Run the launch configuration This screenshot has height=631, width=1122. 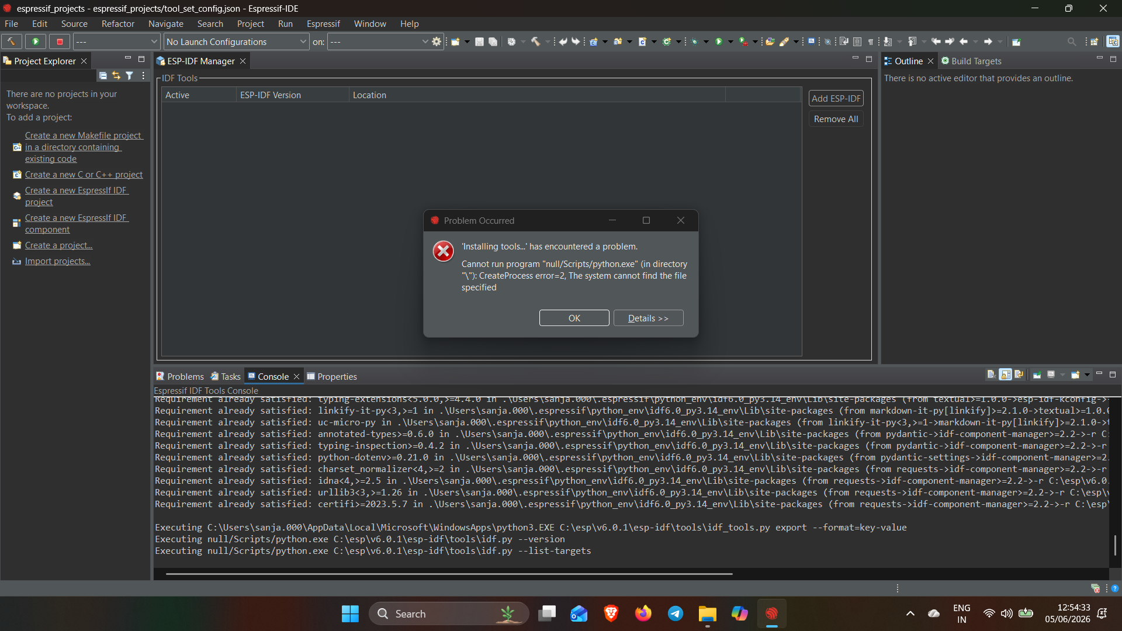pos(36,41)
